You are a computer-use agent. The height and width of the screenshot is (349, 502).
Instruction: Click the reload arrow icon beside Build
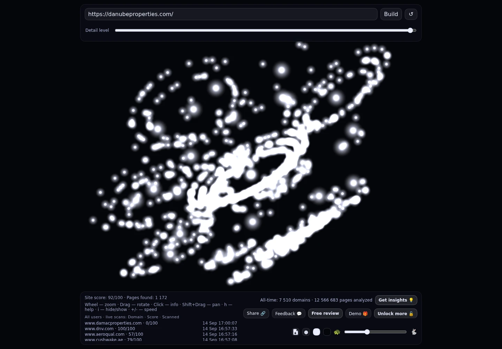click(411, 14)
